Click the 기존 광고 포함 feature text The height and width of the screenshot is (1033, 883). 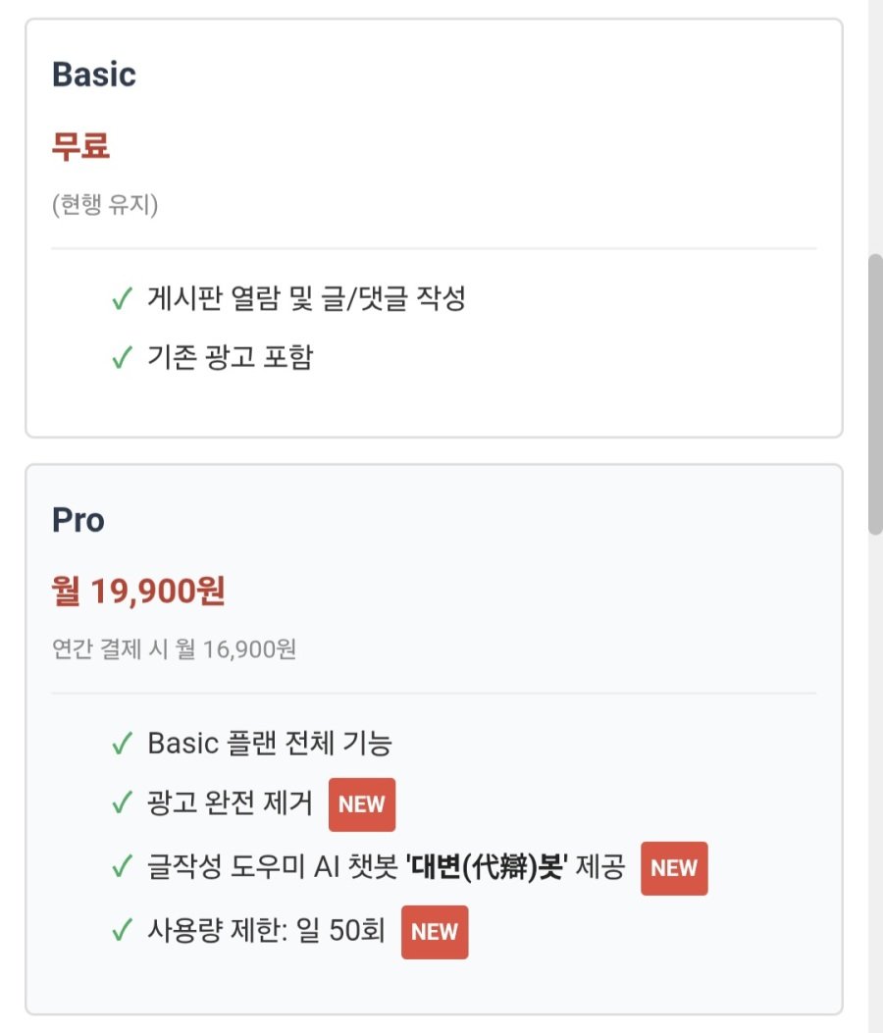coord(230,358)
